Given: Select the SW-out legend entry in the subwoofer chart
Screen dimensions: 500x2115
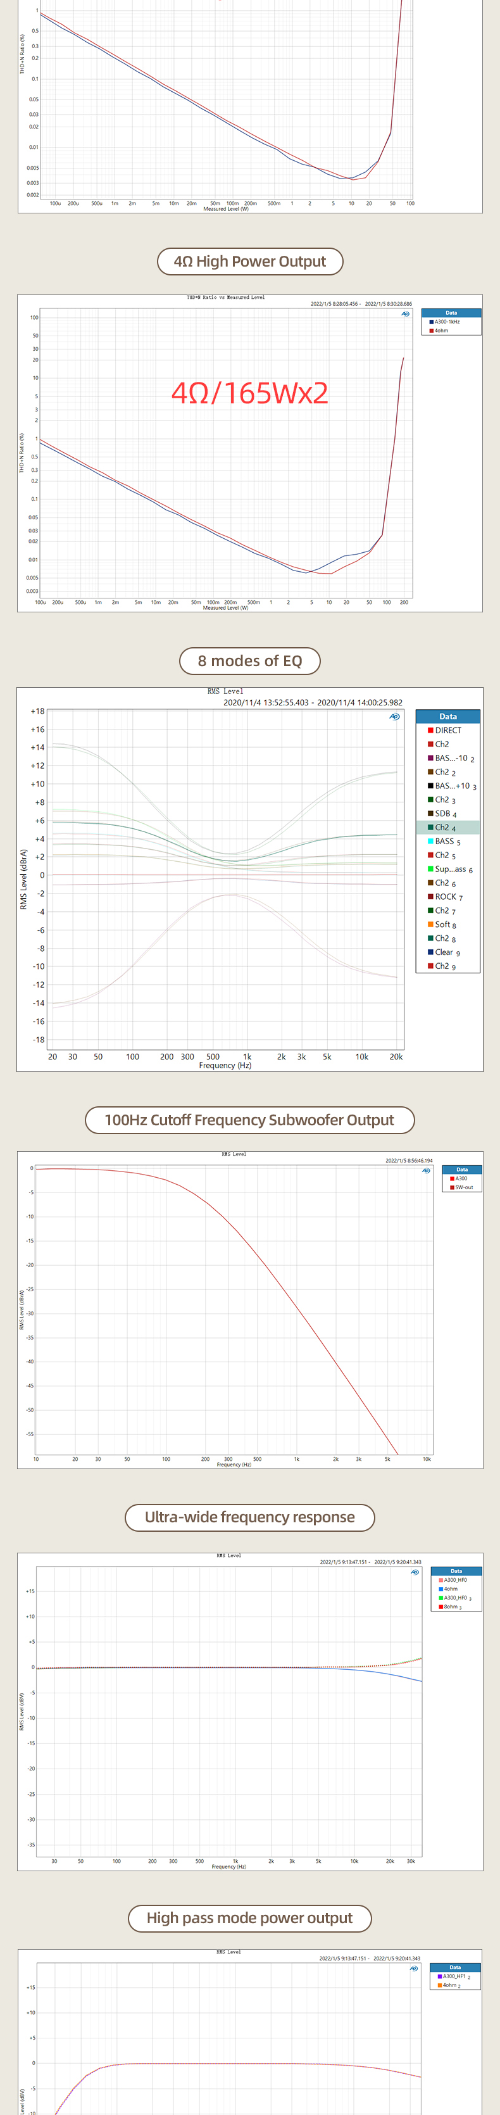Looking at the screenshot, I should pos(463,1187).
